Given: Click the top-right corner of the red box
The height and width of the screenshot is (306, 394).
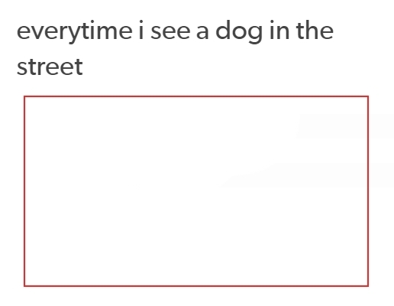Looking at the screenshot, I should [x=368, y=96].
